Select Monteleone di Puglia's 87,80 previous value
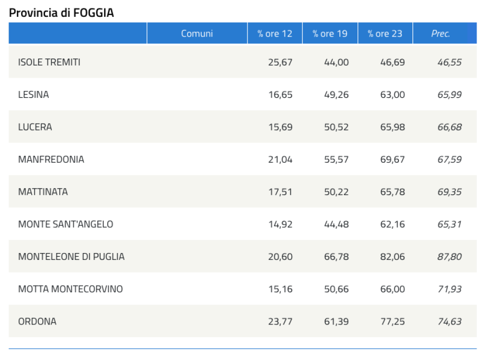The width and height of the screenshot is (485, 354). click(450, 257)
